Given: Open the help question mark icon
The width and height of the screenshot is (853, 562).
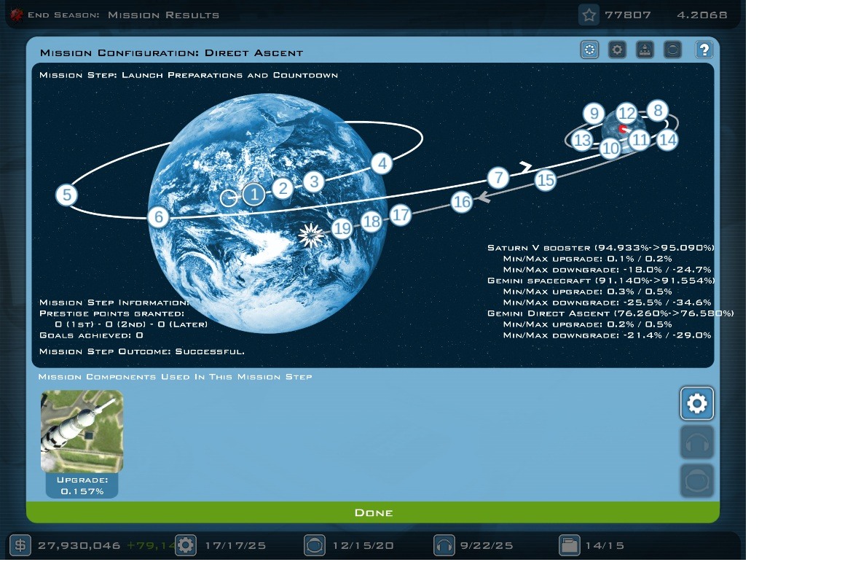Looking at the screenshot, I should [x=704, y=50].
